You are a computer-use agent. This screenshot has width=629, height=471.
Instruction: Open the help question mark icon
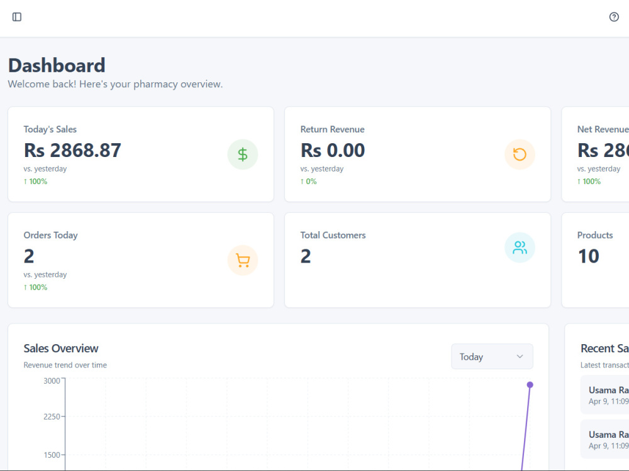(x=614, y=17)
